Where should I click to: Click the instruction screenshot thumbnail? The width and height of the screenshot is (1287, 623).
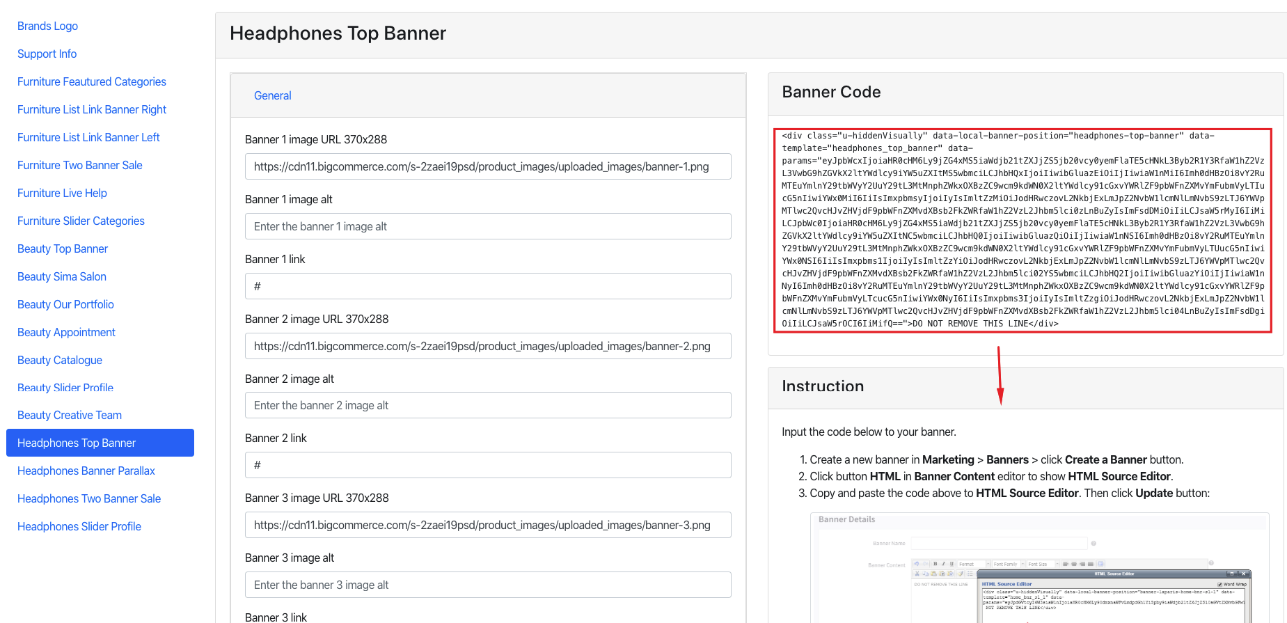1039,567
